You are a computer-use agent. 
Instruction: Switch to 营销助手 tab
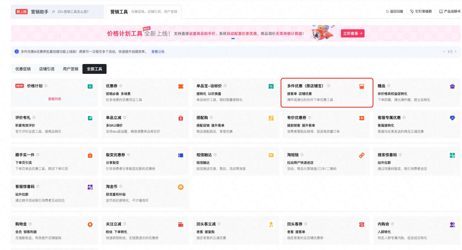click(x=57, y=12)
